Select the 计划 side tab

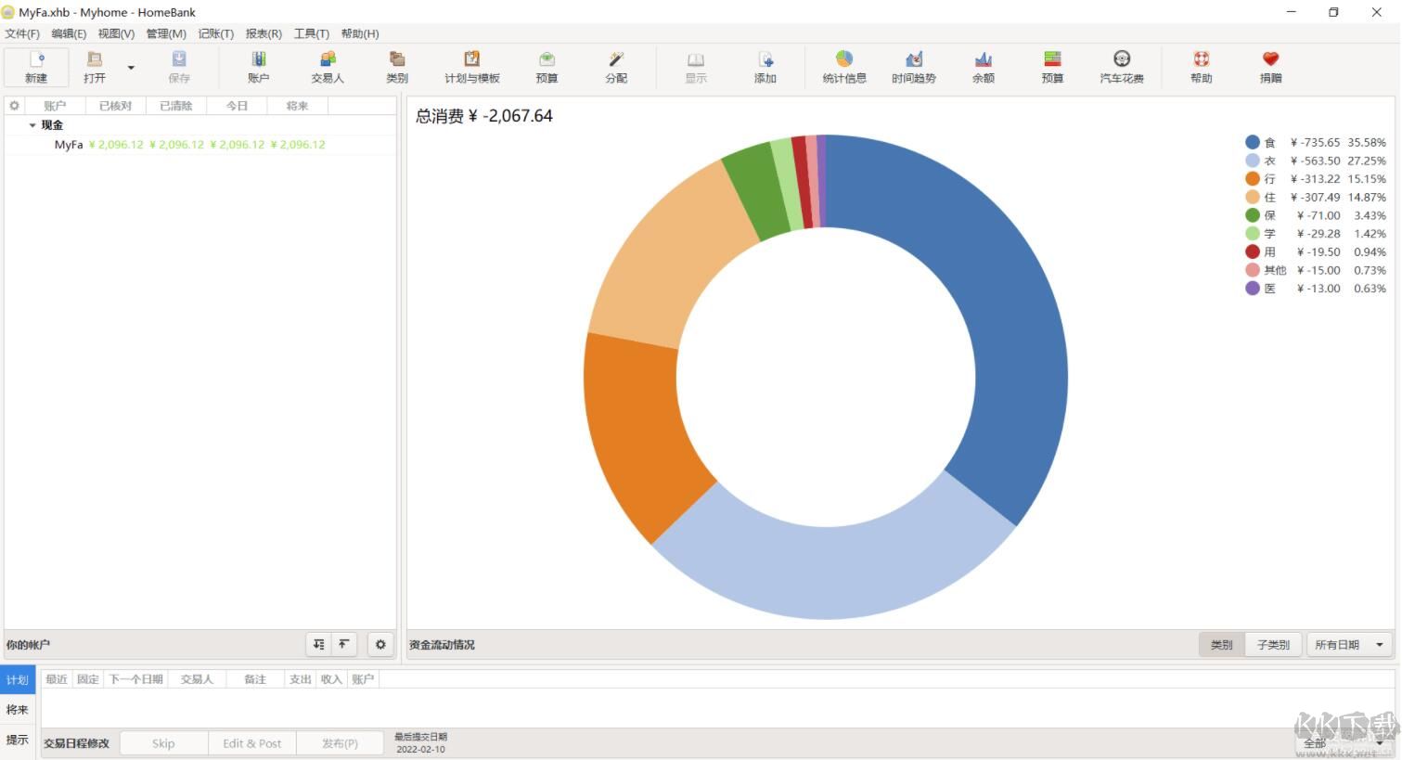pyautogui.click(x=18, y=680)
